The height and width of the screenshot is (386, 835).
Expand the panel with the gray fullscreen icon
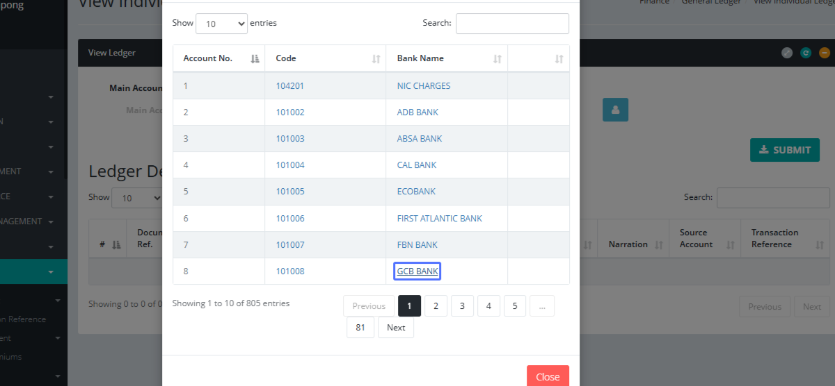[787, 53]
